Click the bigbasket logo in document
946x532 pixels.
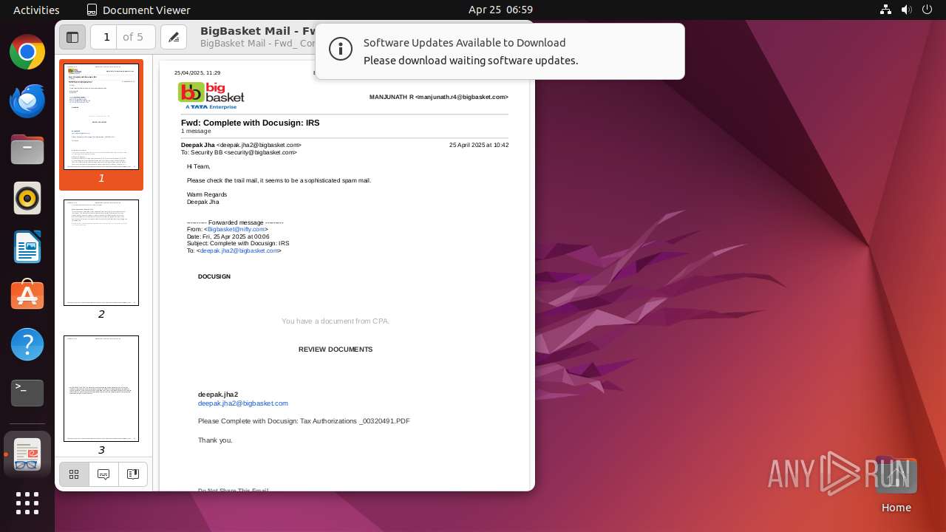click(211, 95)
